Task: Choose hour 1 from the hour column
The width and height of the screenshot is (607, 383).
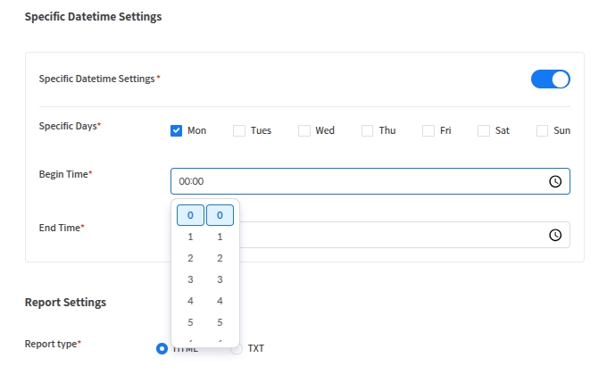Action: [x=190, y=237]
